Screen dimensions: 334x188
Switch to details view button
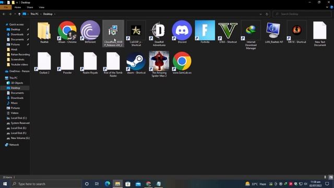coord(325,177)
